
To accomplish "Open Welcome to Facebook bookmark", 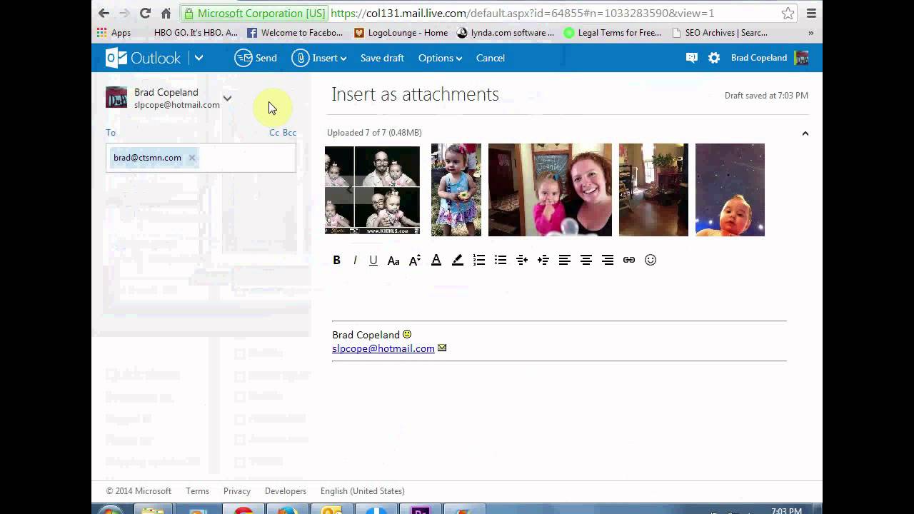I will [x=295, y=33].
